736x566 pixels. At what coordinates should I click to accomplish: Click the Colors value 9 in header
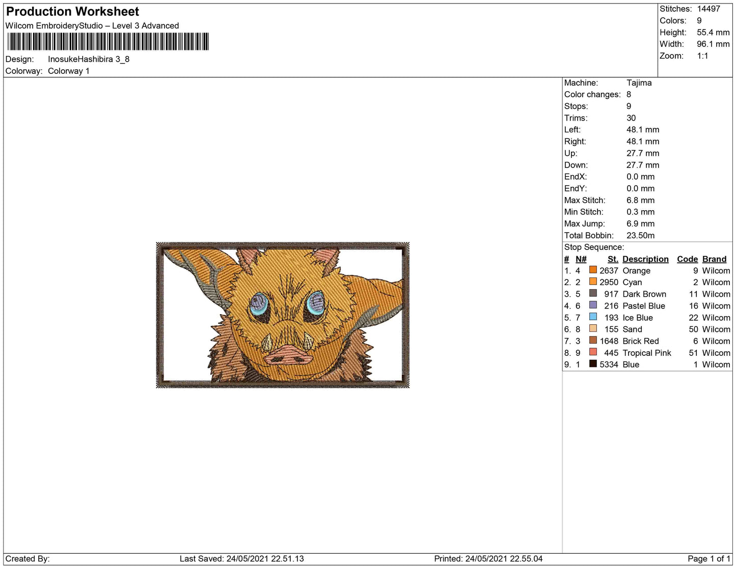click(699, 20)
